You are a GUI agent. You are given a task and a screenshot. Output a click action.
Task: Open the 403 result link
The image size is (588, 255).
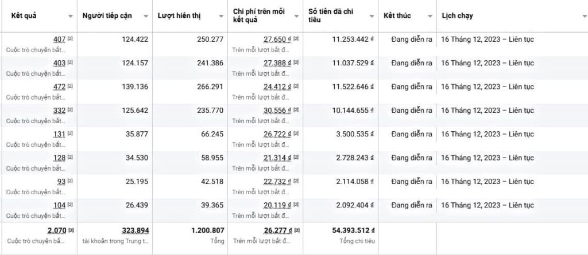coord(59,62)
